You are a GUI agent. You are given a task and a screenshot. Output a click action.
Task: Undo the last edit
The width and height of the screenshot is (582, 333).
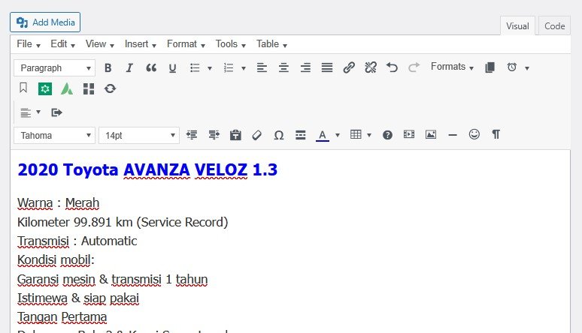tap(392, 67)
